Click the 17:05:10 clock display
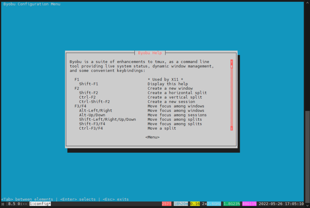 (295, 203)
